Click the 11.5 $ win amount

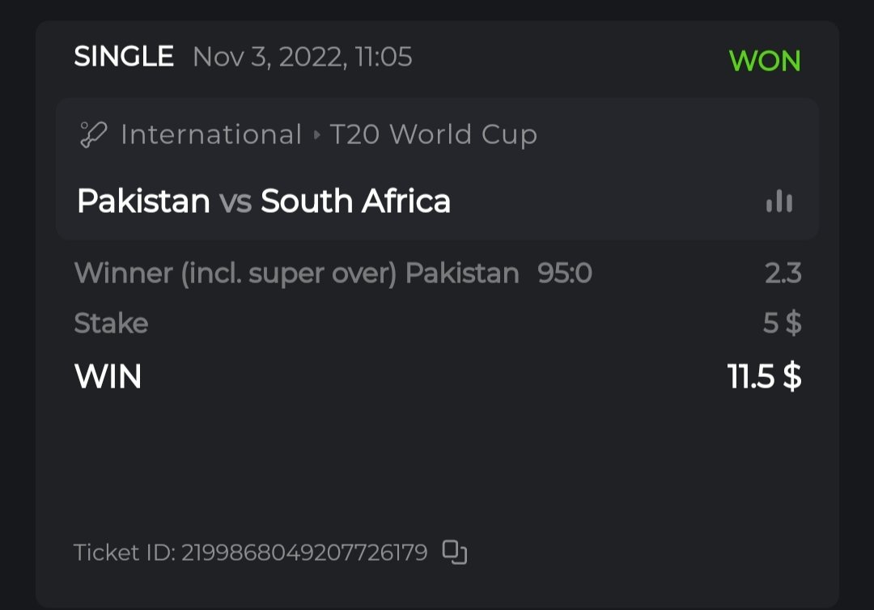pyautogui.click(x=764, y=376)
